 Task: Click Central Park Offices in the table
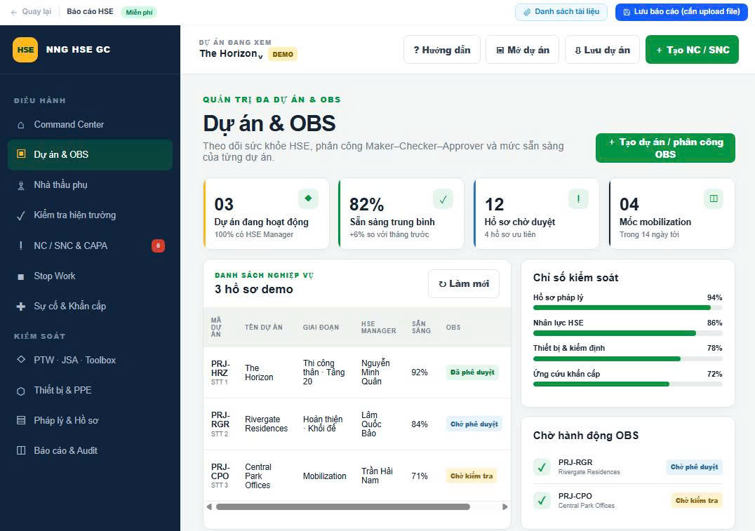click(258, 476)
